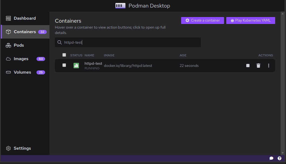
Task: Send feedback via the chat bubble icon
Action: click(x=271, y=158)
